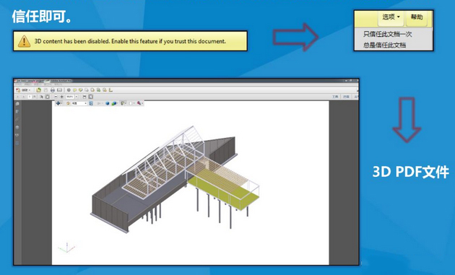
Task: Click the 3D play animation icon
Action: coord(99,103)
